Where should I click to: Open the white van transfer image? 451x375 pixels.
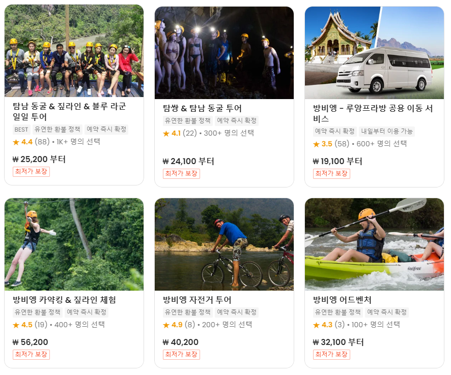point(374,53)
